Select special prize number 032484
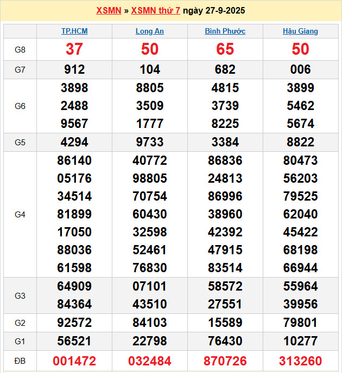This screenshot has height=373, width=342. (x=149, y=361)
